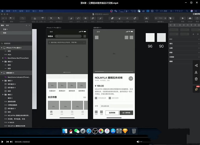Mute the video using the speaker icon

coord(138,142)
